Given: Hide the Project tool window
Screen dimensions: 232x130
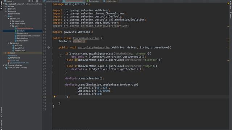Looking at the screenshot, I should click(40, 1).
